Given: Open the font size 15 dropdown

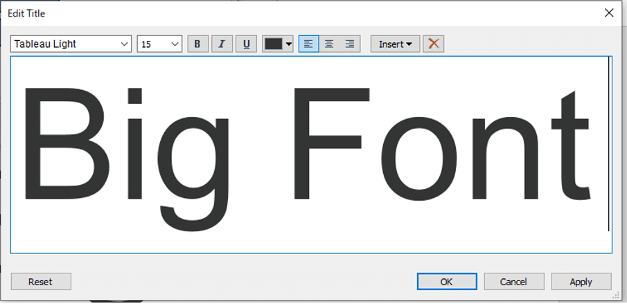Looking at the screenshot, I should pos(159,44).
